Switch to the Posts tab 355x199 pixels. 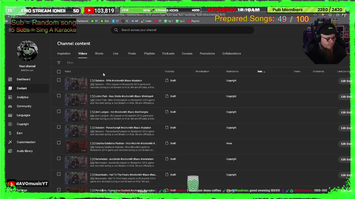pyautogui.click(x=132, y=54)
